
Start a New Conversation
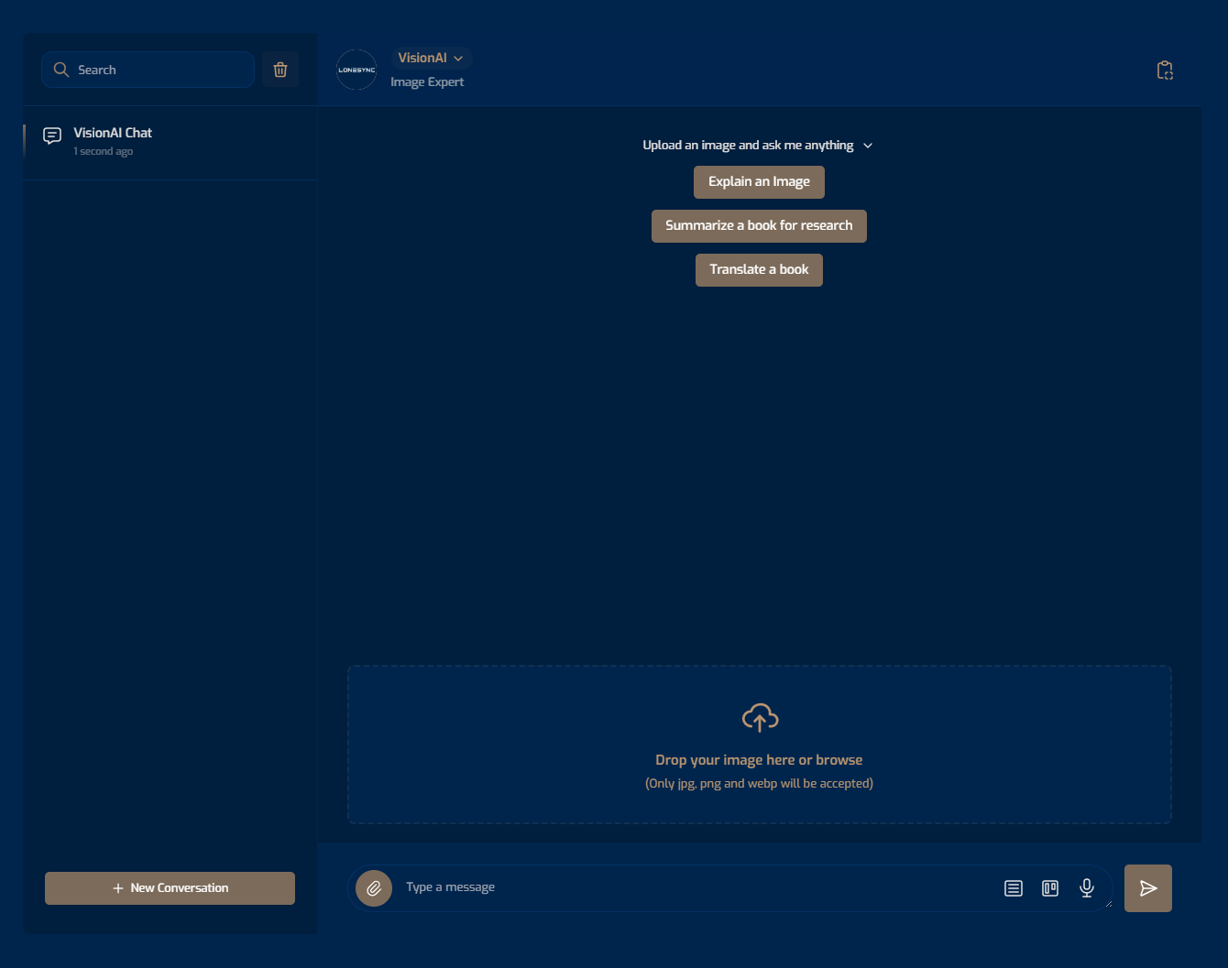(170, 888)
